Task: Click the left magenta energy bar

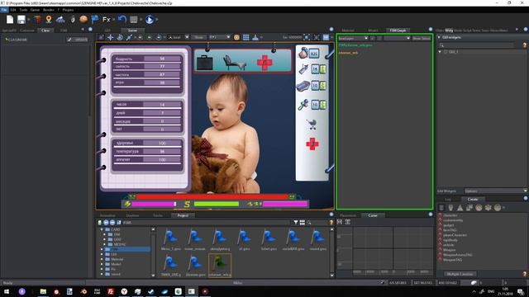Action: point(154,204)
